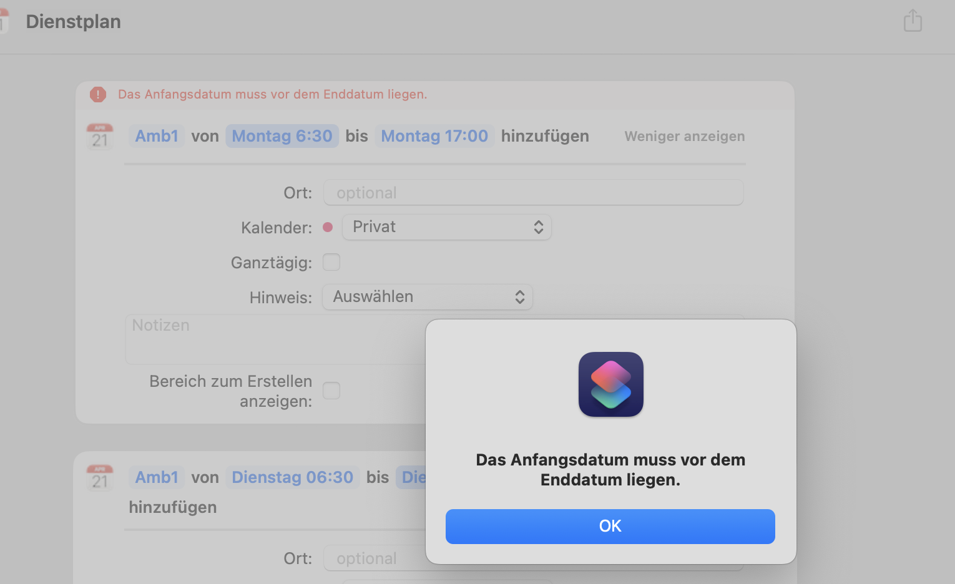
Task: Select the end time Montag 17:00
Action: pyautogui.click(x=434, y=136)
